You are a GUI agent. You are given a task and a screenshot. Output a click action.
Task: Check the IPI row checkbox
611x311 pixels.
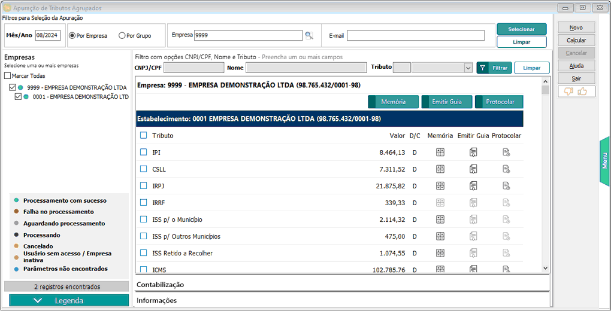coord(143,152)
